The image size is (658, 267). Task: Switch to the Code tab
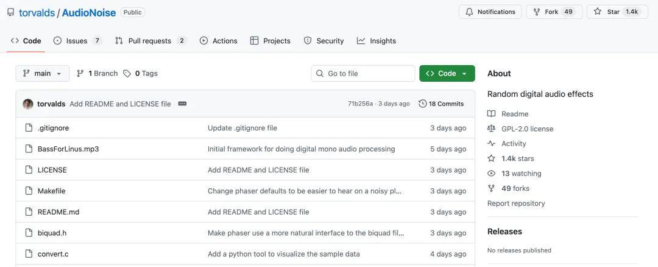tap(26, 41)
